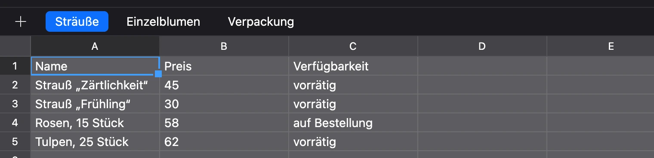
Task: Select row 1 header
Action: pos(15,66)
